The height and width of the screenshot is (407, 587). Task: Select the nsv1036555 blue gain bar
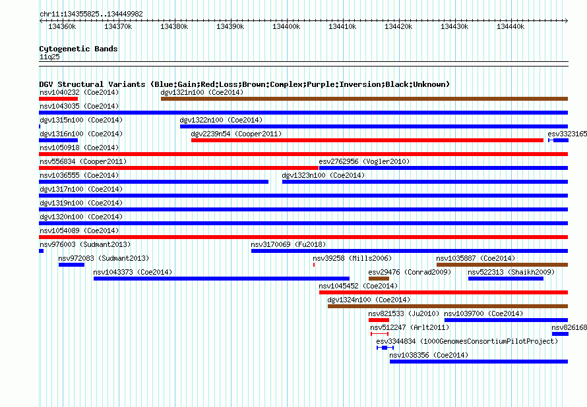pyautogui.click(x=154, y=182)
